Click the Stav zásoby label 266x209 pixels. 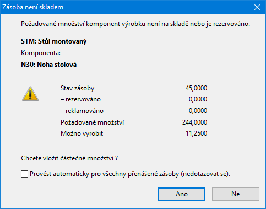click(77, 88)
